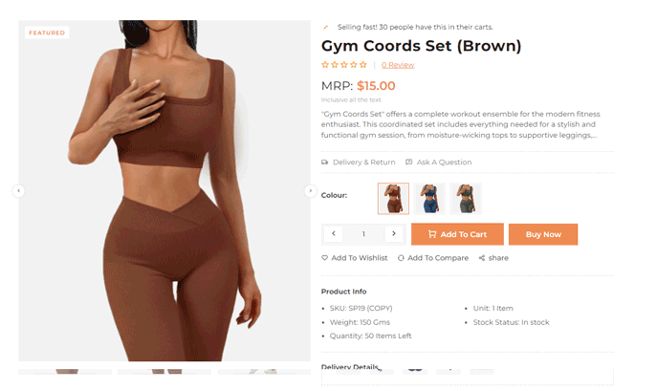Select the brown colour variant swatch

tap(393, 199)
